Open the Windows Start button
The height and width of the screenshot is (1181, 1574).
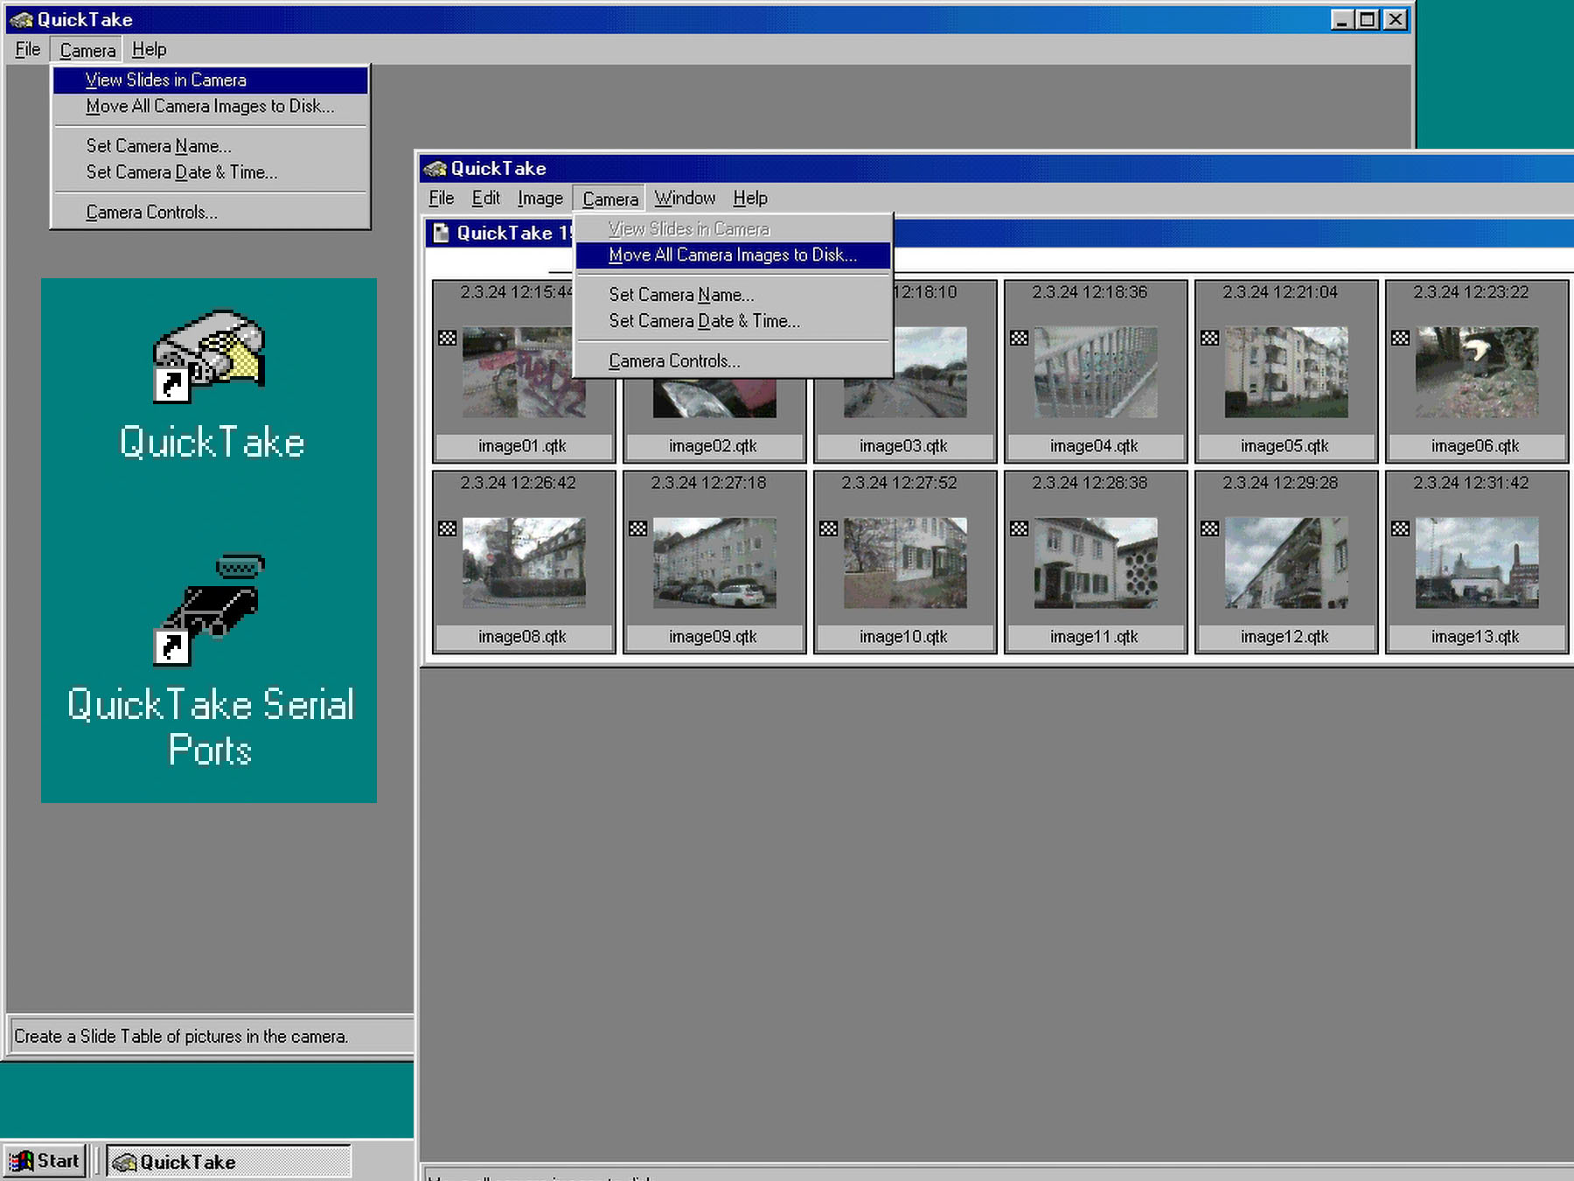(45, 1161)
